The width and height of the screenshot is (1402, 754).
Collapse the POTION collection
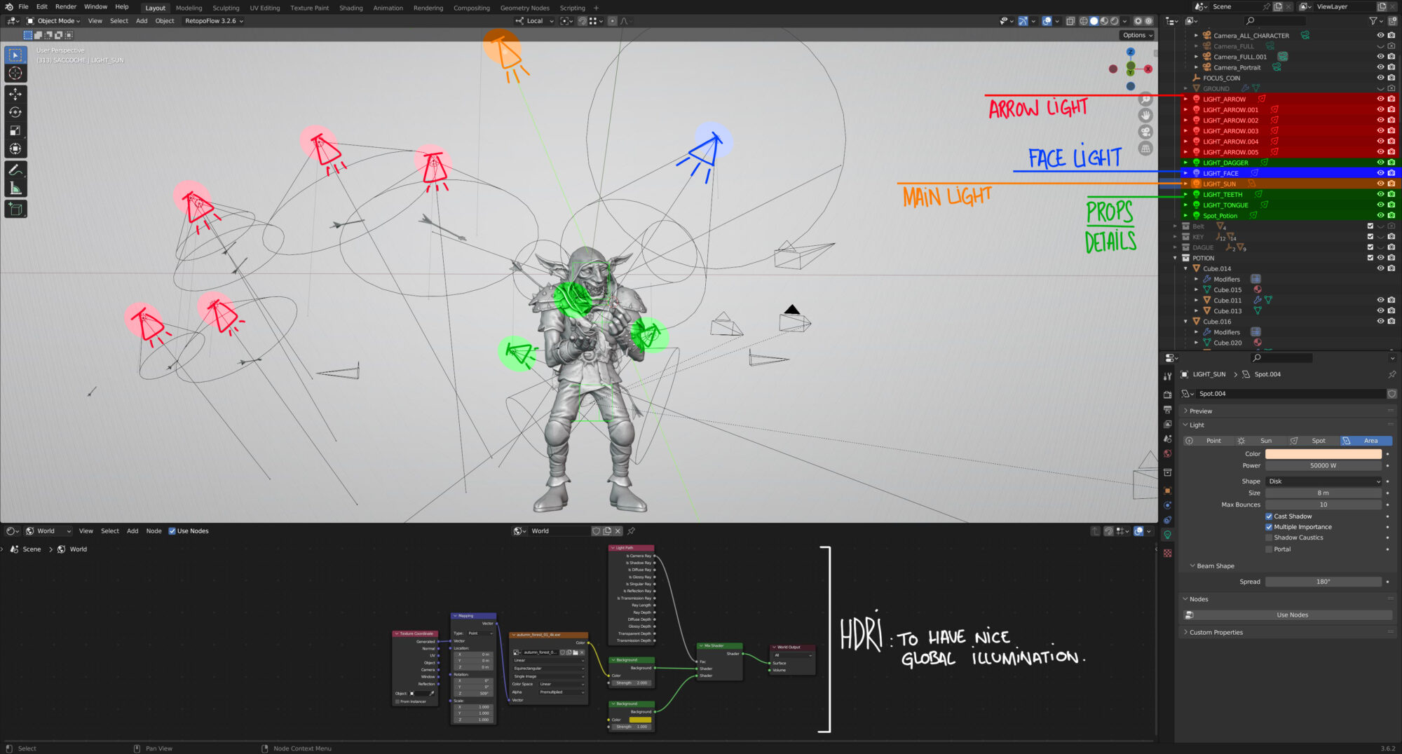(x=1176, y=258)
